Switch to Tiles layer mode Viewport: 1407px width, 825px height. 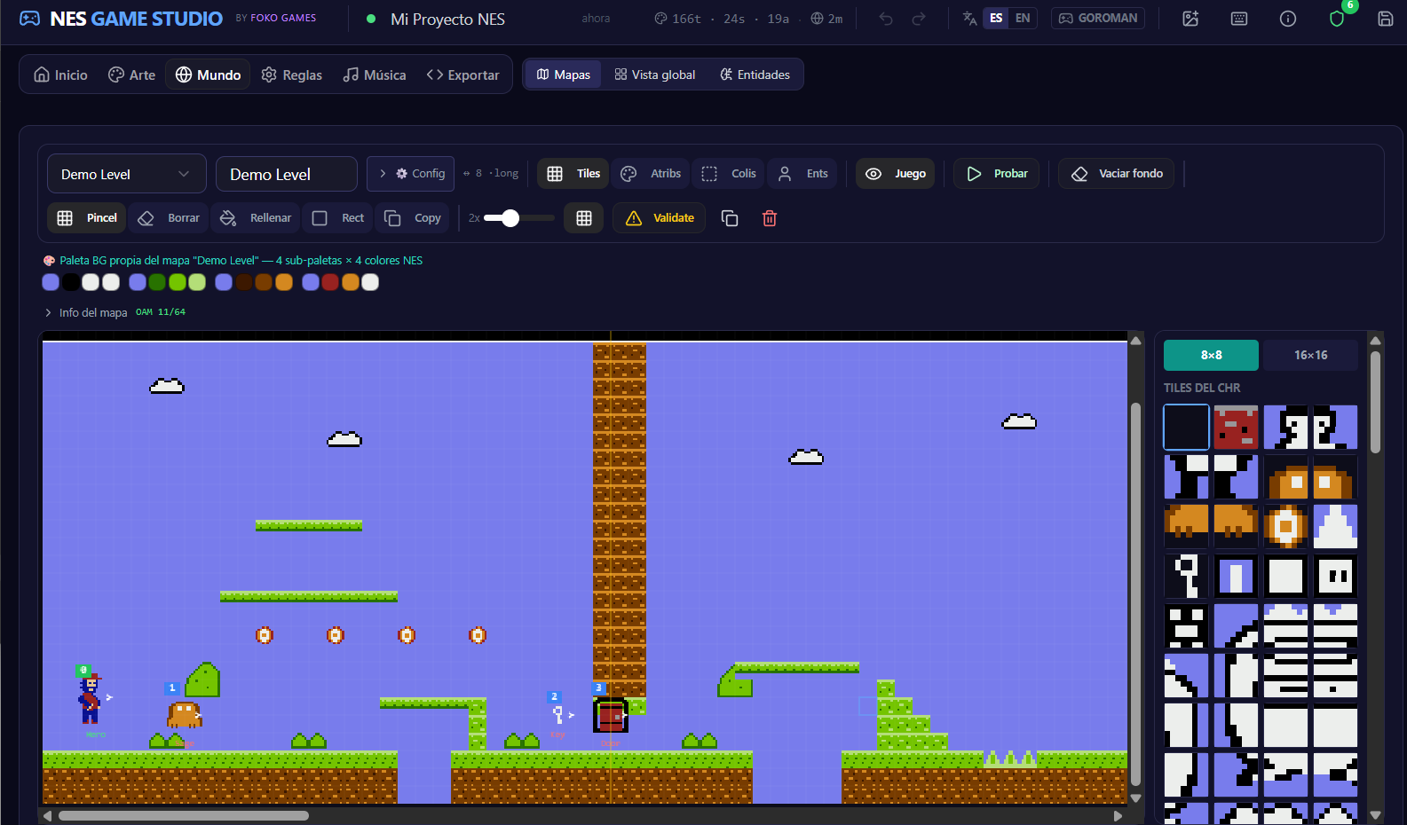click(573, 174)
